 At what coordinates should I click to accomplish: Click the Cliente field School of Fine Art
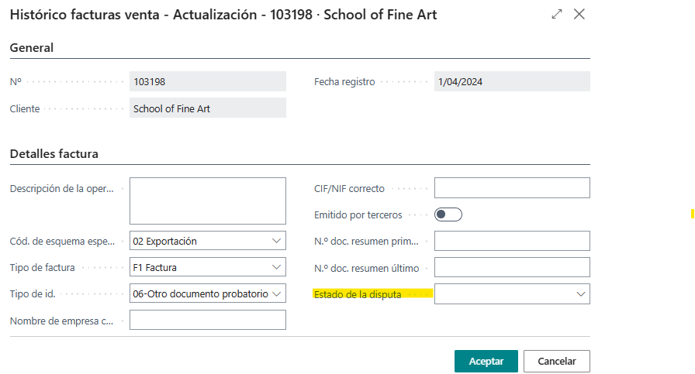pyautogui.click(x=207, y=108)
